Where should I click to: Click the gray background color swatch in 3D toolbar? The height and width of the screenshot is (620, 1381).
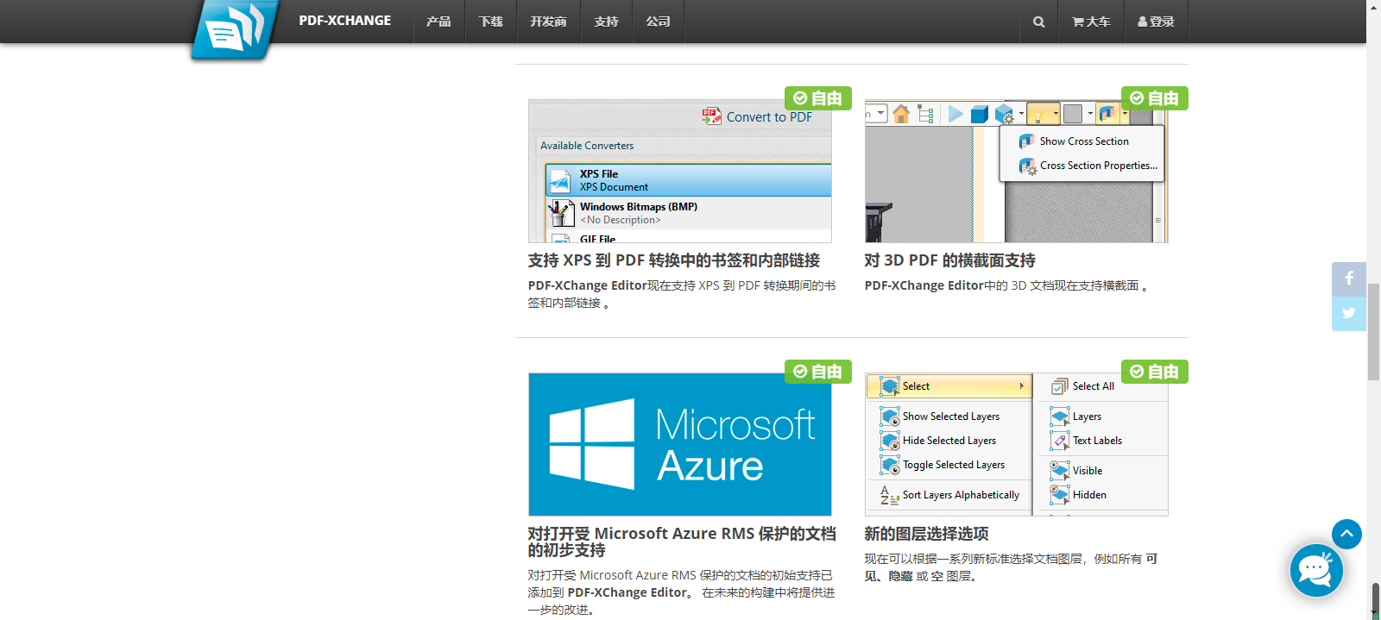pos(1073,114)
